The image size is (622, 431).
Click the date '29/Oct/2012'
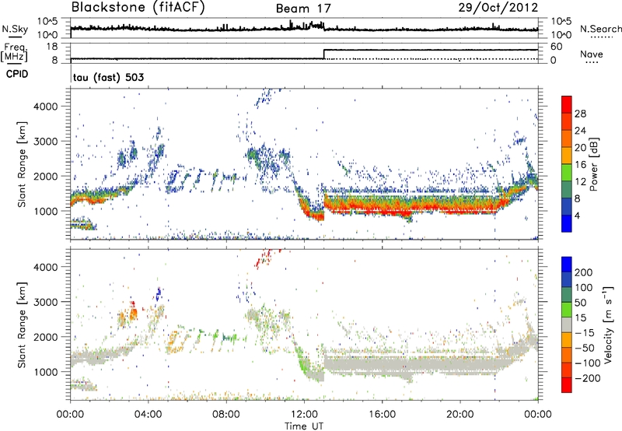tap(498, 8)
